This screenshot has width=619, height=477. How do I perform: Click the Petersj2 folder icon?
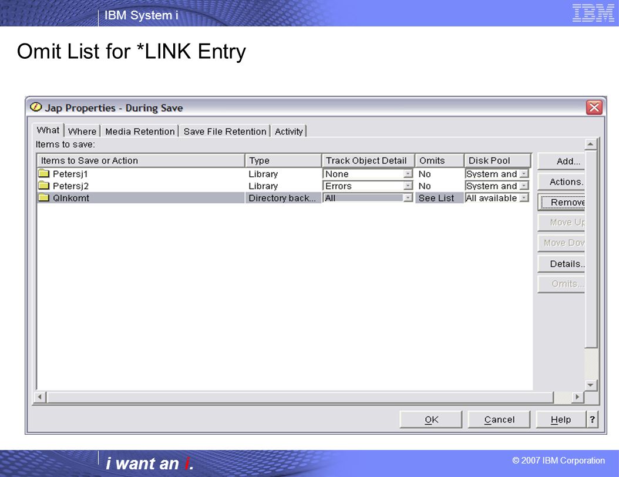click(44, 186)
